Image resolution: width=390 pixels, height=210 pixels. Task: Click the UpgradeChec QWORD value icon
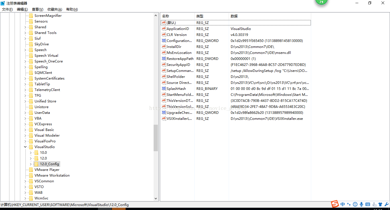(164, 112)
